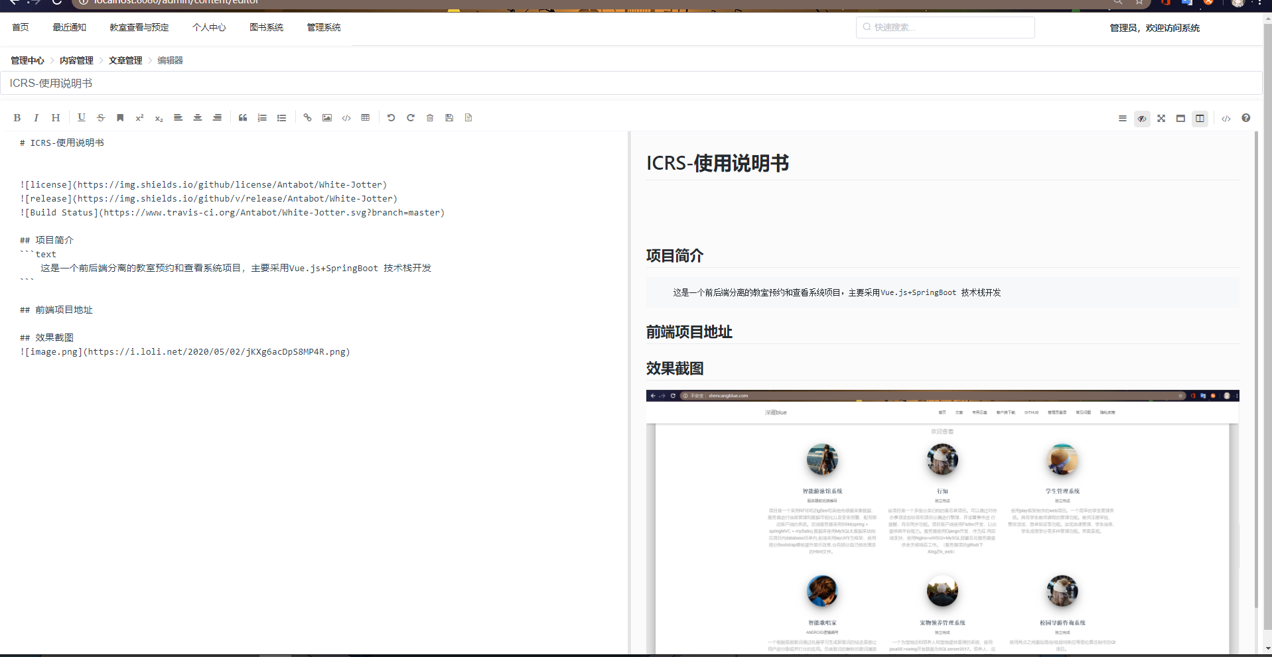View the HTML source code icon on the right
Image resolution: width=1272 pixels, height=657 pixels.
pos(1226,119)
